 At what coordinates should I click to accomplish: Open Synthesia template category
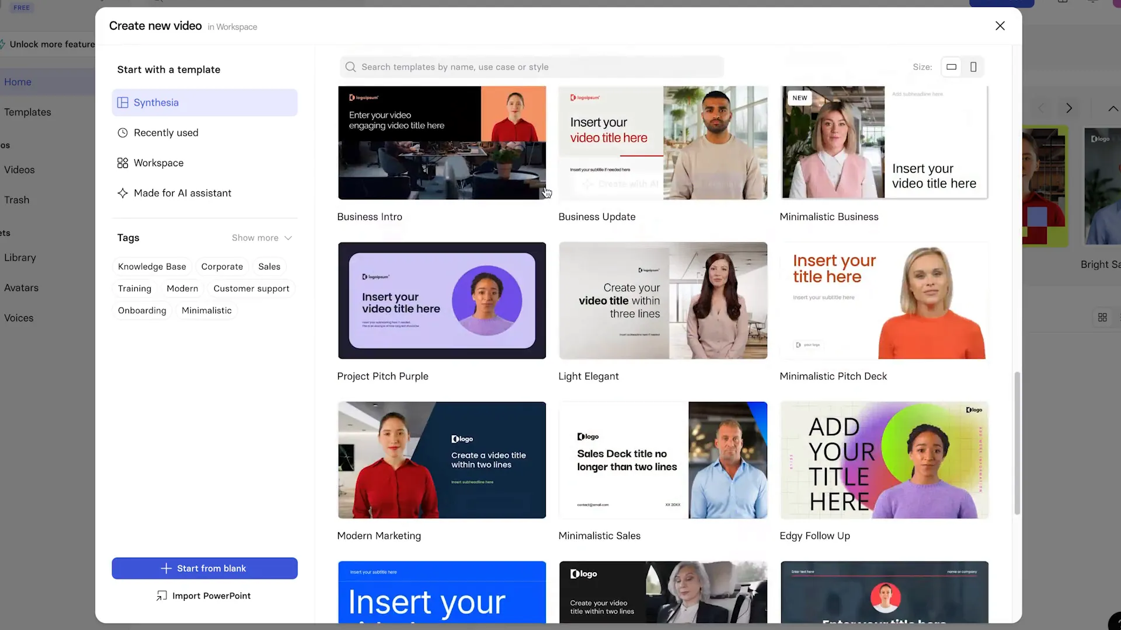coord(205,103)
